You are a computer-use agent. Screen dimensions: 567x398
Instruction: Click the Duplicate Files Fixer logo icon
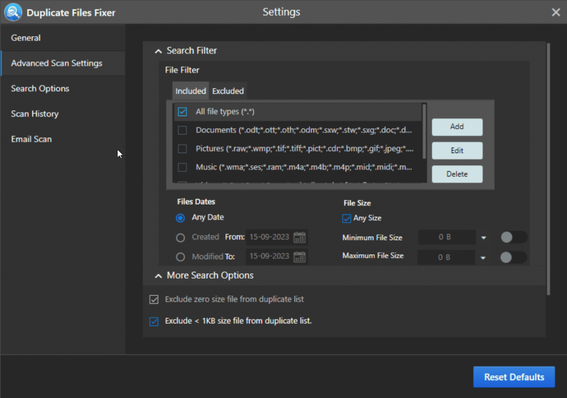tap(13, 12)
